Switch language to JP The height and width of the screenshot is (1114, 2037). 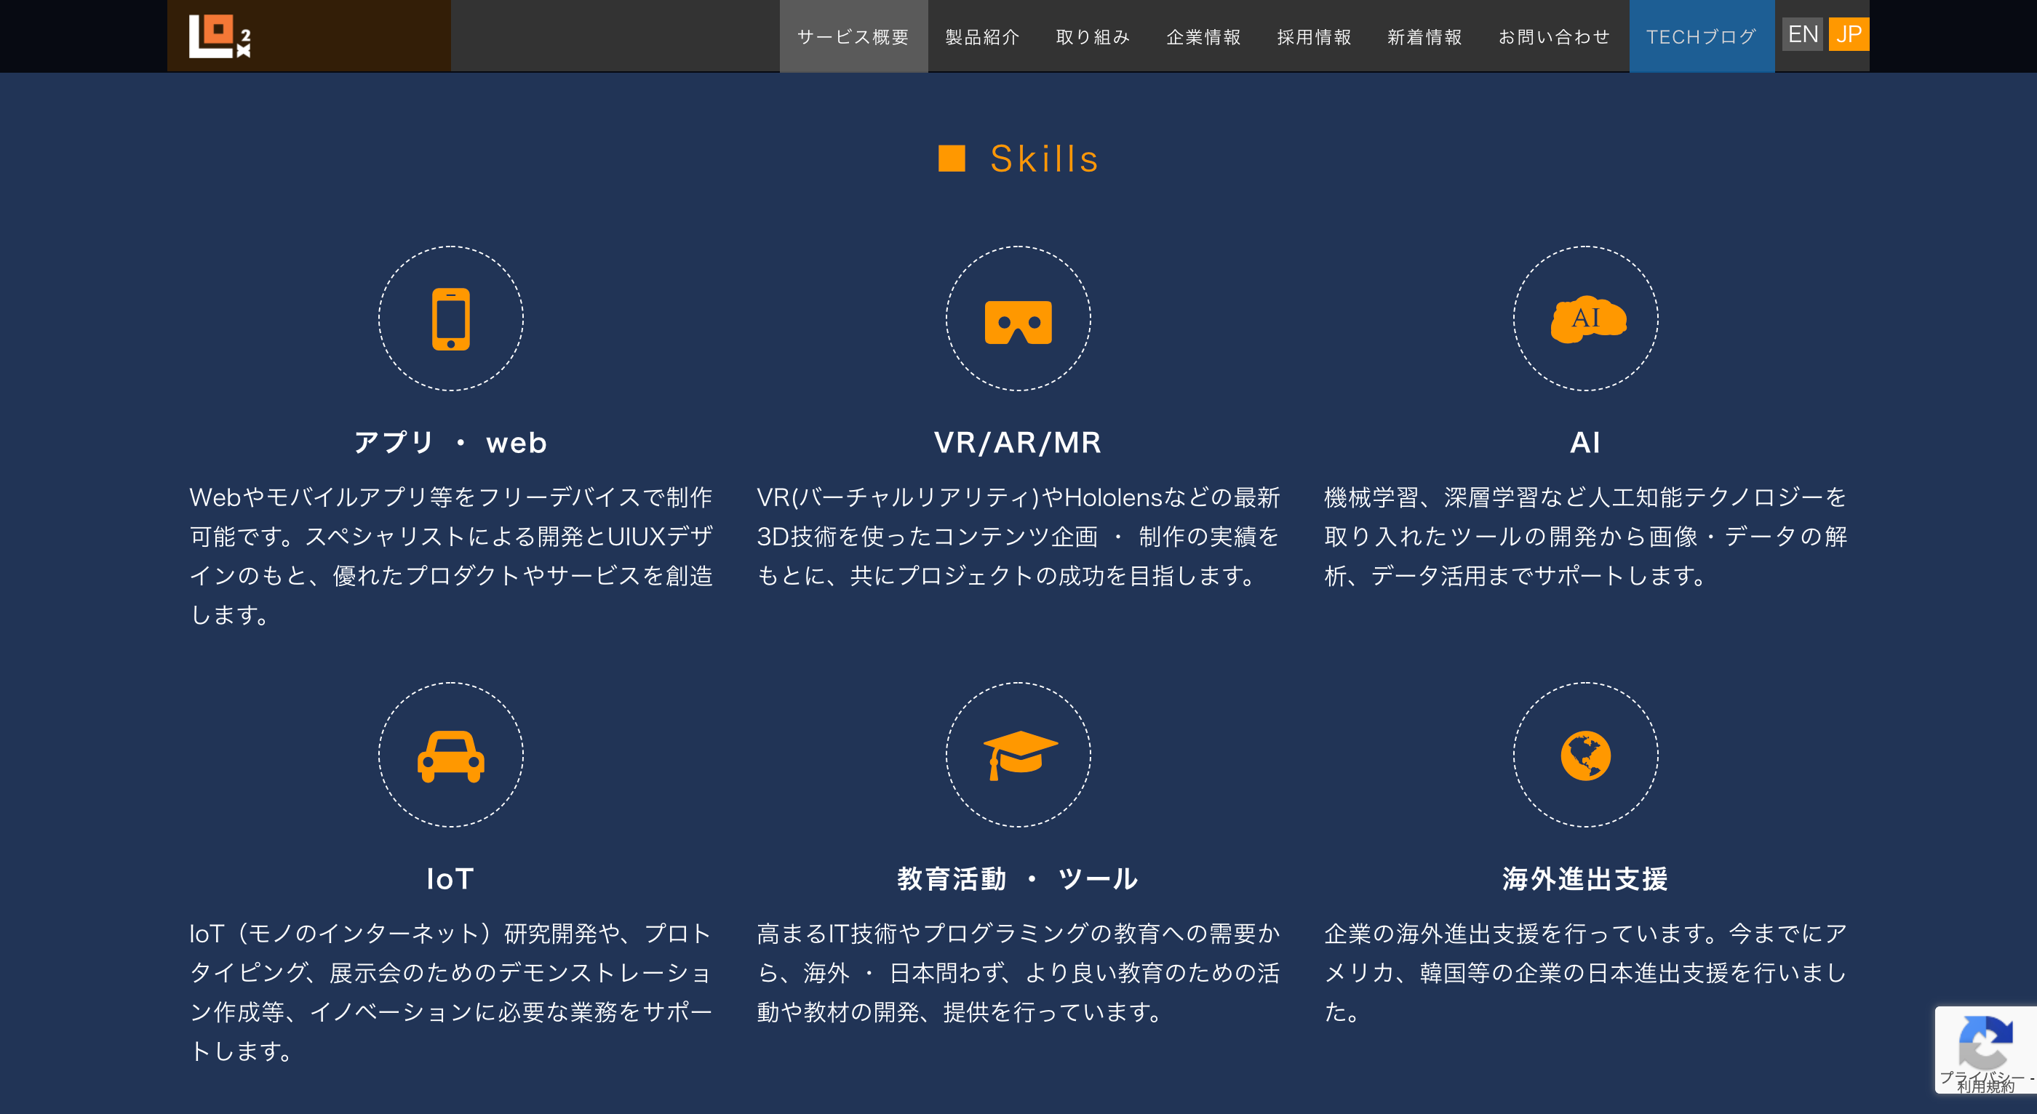pos(1848,35)
